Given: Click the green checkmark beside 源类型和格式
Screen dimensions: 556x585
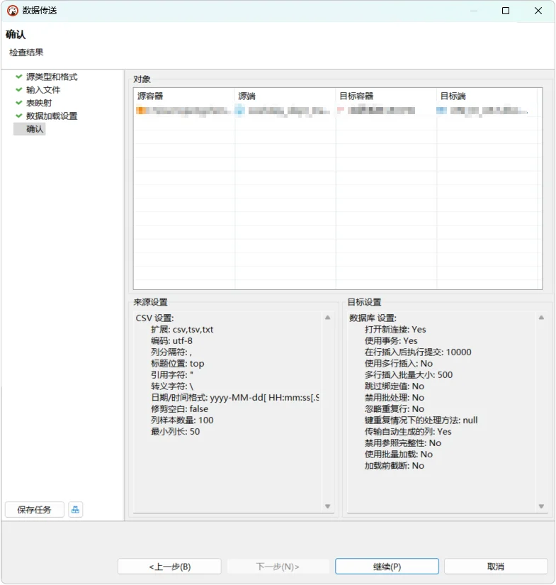Looking at the screenshot, I should [x=19, y=77].
